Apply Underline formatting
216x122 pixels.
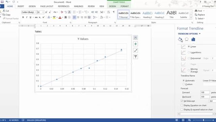coord(30,17)
